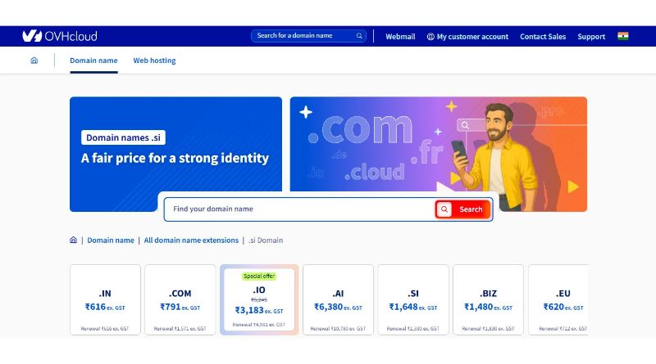Click the account icon beside My customer account
The height and width of the screenshot is (364, 656).
pos(430,37)
